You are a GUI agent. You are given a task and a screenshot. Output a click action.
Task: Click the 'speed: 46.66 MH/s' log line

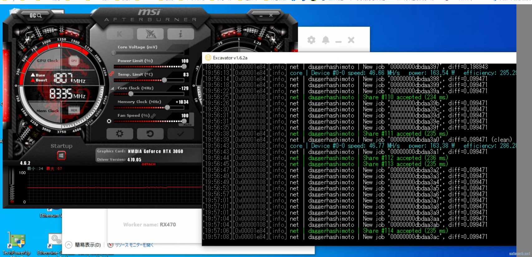(x=359, y=73)
